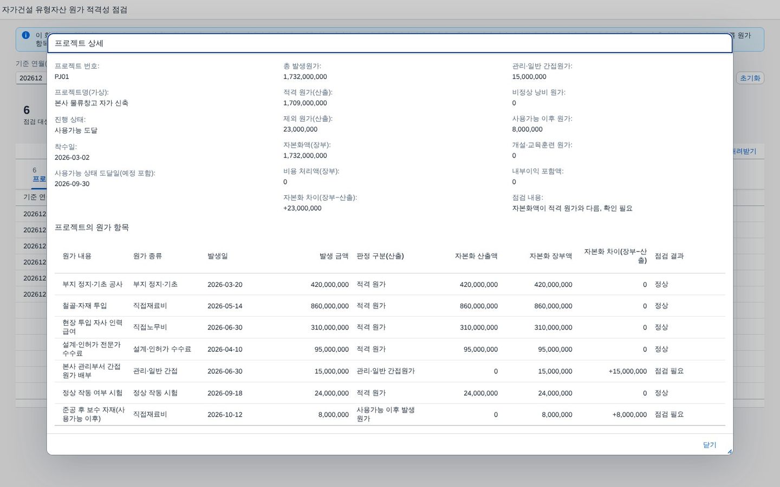Click 점검 필요 in the 관리·일반 간접 row
780x487 pixels.
[x=669, y=371]
